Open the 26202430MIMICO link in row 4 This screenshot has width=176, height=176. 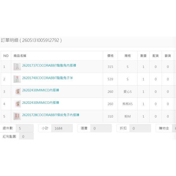(40, 102)
